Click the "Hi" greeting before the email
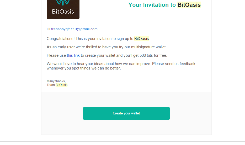The width and height of the screenshot is (245, 145). tap(48, 29)
